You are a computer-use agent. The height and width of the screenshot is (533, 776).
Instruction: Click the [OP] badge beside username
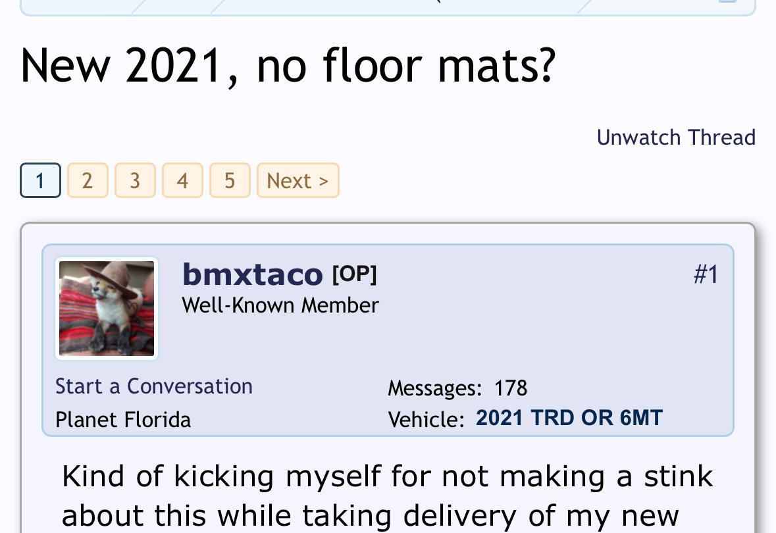coord(354,274)
